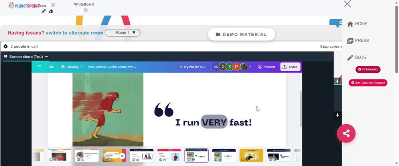Click the 2 people in call text
399x166 pixels.
pos(24,47)
